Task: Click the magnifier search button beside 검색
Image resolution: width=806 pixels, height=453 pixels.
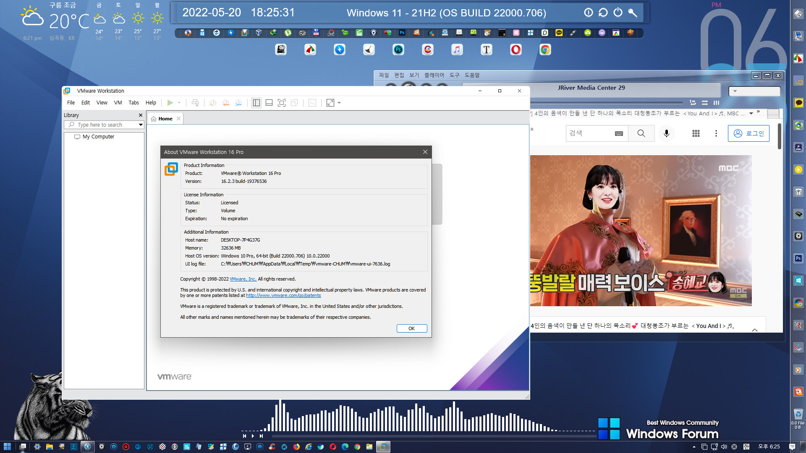Action: point(641,133)
